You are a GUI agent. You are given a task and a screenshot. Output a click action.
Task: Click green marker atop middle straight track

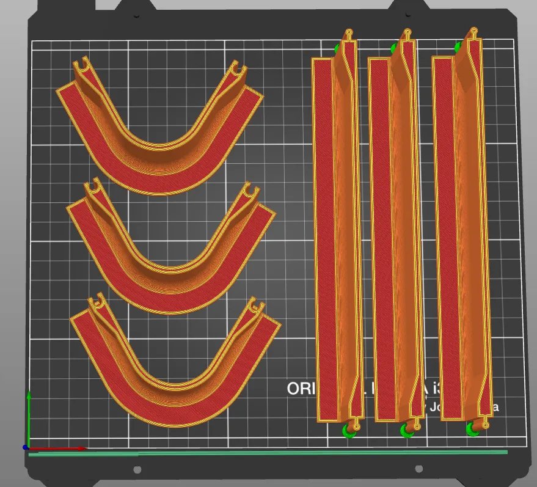pyautogui.click(x=394, y=48)
